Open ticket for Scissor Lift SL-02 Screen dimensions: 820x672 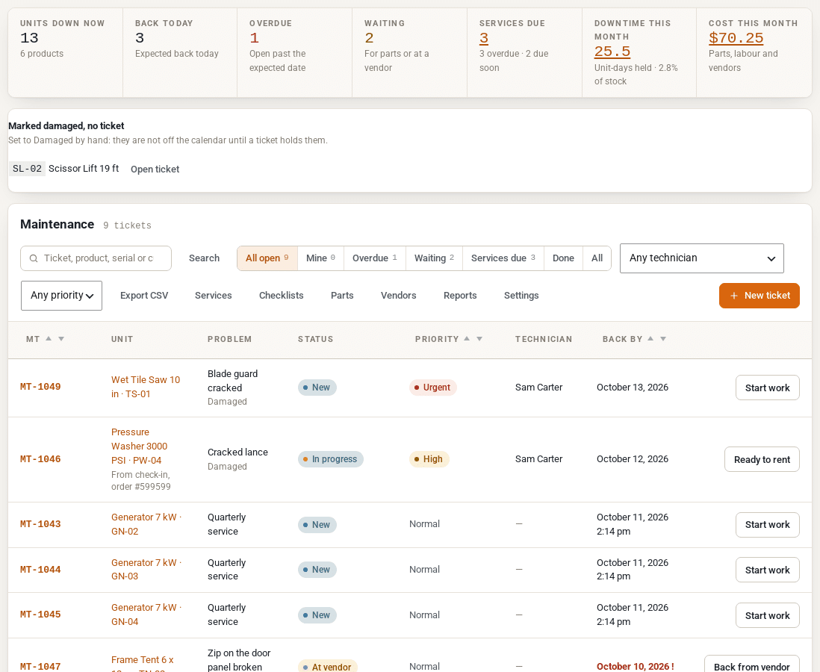[x=155, y=169]
